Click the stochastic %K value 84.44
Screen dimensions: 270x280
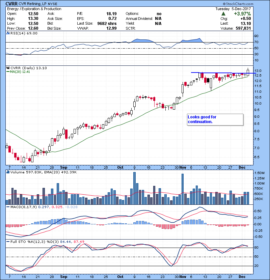point(65,242)
